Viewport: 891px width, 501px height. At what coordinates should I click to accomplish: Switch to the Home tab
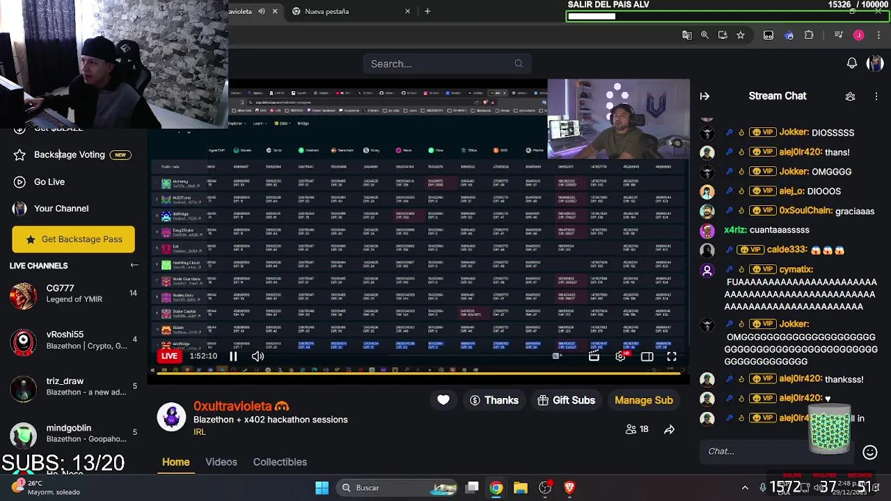point(175,462)
